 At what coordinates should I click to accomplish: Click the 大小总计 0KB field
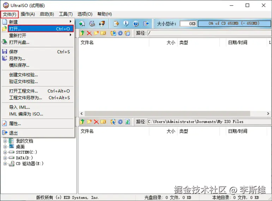click(188, 24)
